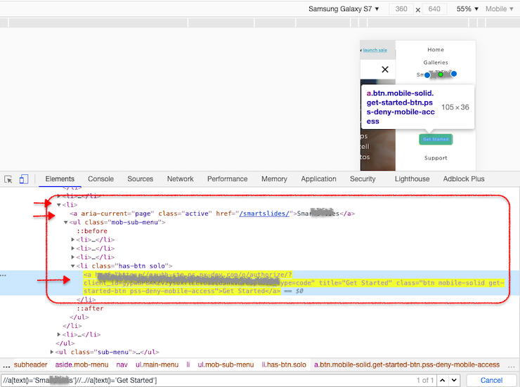
Task: Collapse the ul class mob-sub-menu node
Action: pos(65,223)
